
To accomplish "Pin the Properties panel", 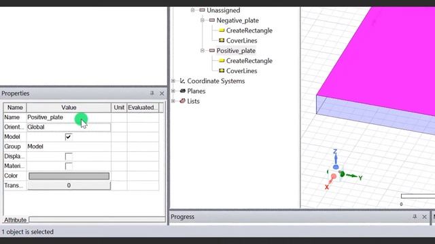I will 152,94.
